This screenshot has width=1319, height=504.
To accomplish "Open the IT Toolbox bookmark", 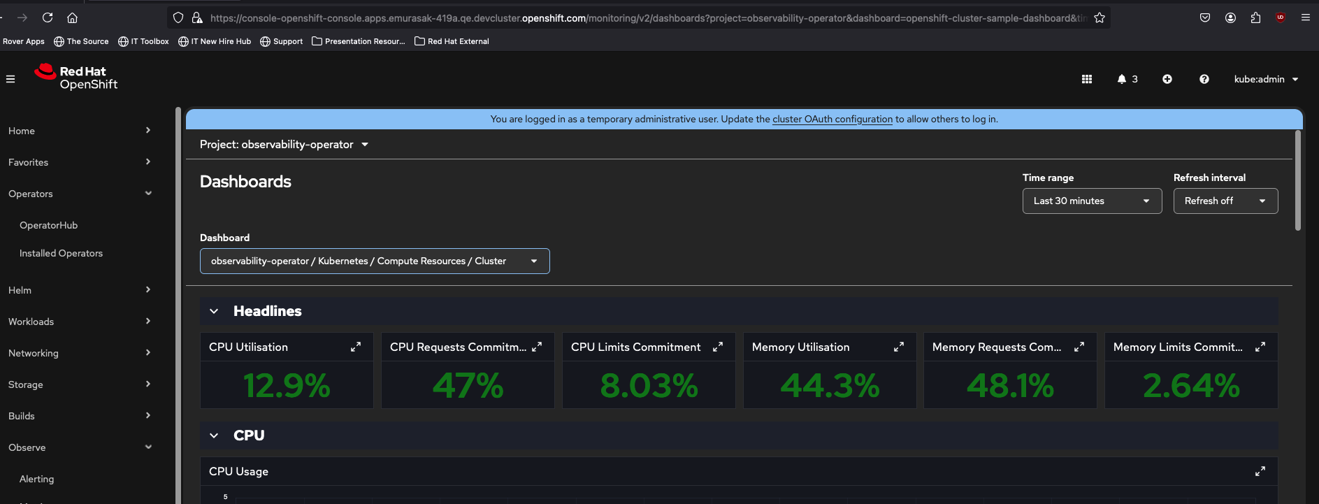I will pyautogui.click(x=143, y=41).
